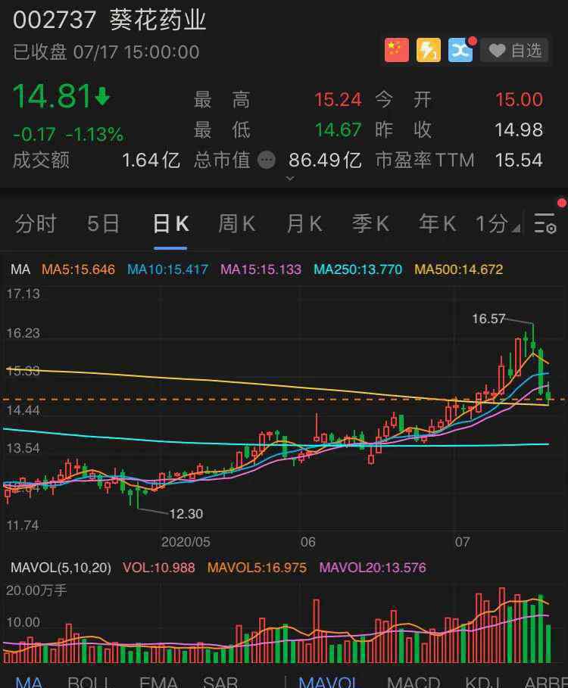Tap the 最高 15.24 value
The width and height of the screenshot is (568, 688).
point(338,100)
